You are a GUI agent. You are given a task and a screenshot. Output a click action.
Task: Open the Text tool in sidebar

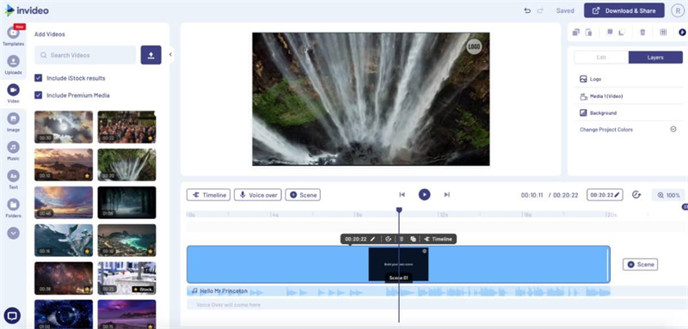[x=13, y=180]
